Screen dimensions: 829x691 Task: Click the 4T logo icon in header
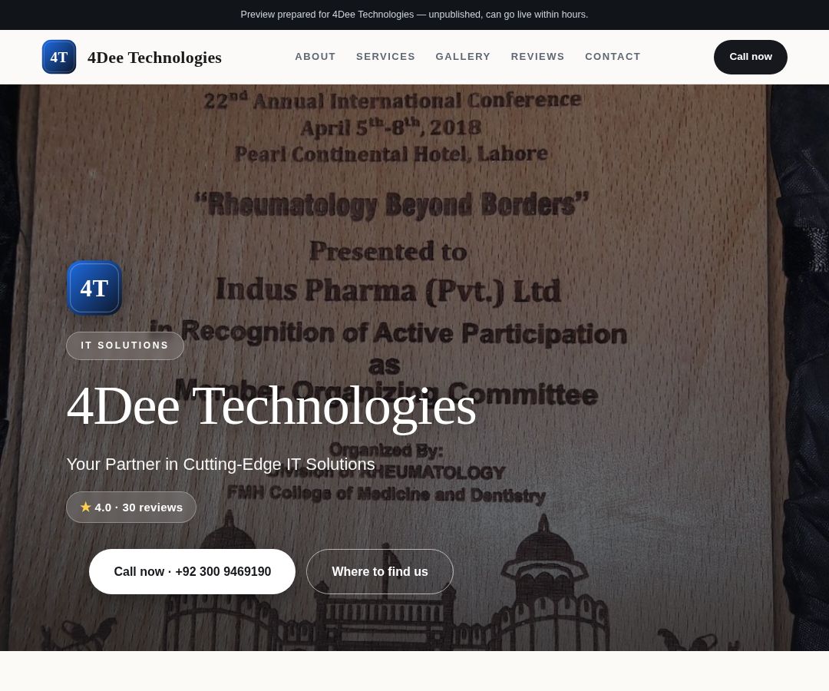[58, 57]
